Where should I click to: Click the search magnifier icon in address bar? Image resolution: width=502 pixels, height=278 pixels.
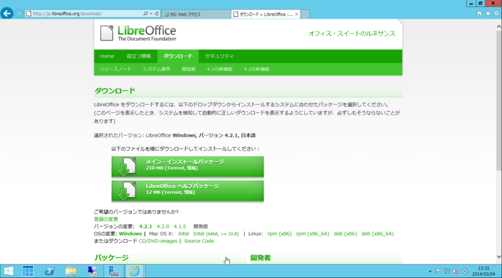[146, 14]
